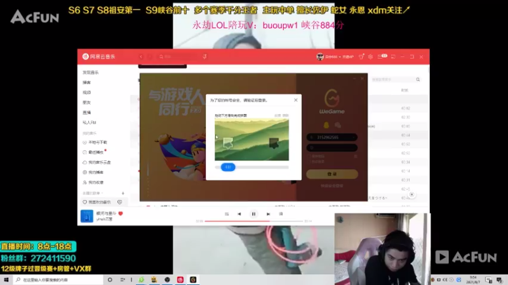Switch to NetEase mini mode icon
This screenshot has height=285, width=508.
pyautogui.click(x=393, y=57)
